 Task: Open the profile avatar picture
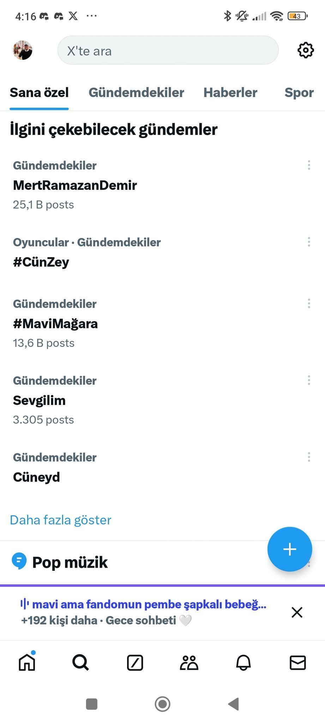coord(23,50)
